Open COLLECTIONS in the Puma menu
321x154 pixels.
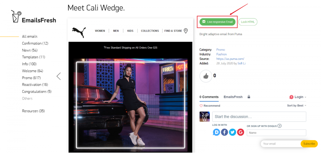150,31
